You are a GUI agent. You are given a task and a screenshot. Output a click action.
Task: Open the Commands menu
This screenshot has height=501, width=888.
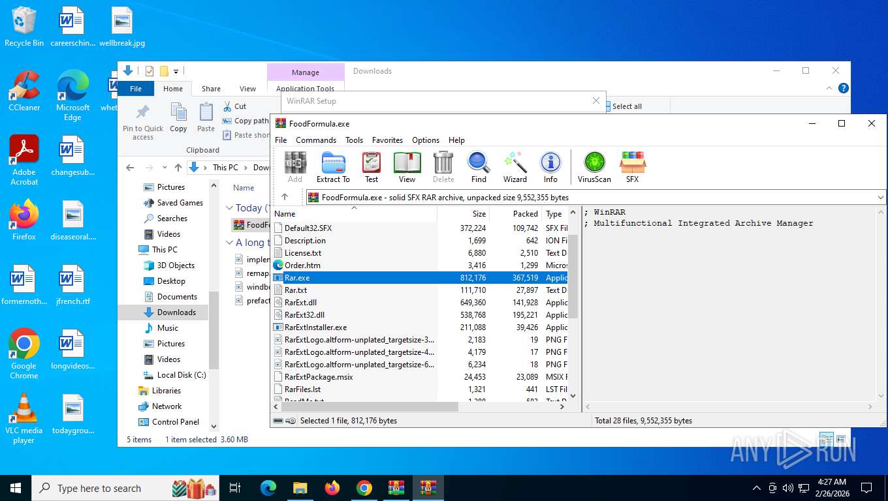316,140
